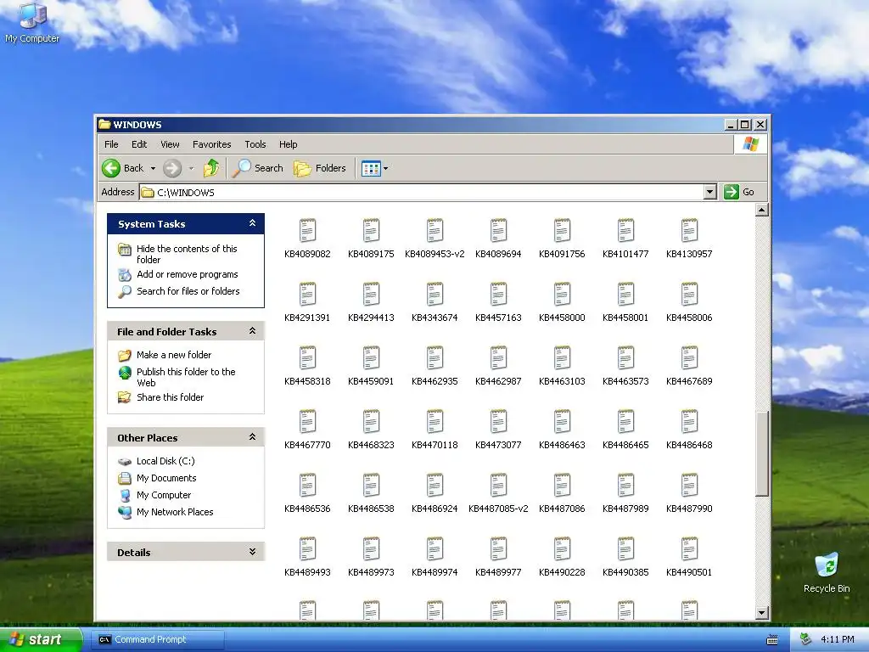Screen dimensions: 869x652
Task: Select the KB4470118 file icon
Action: click(x=435, y=421)
